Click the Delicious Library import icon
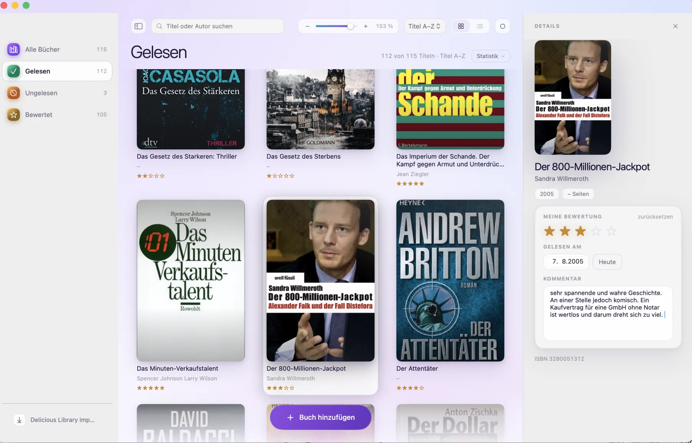 [19, 420]
